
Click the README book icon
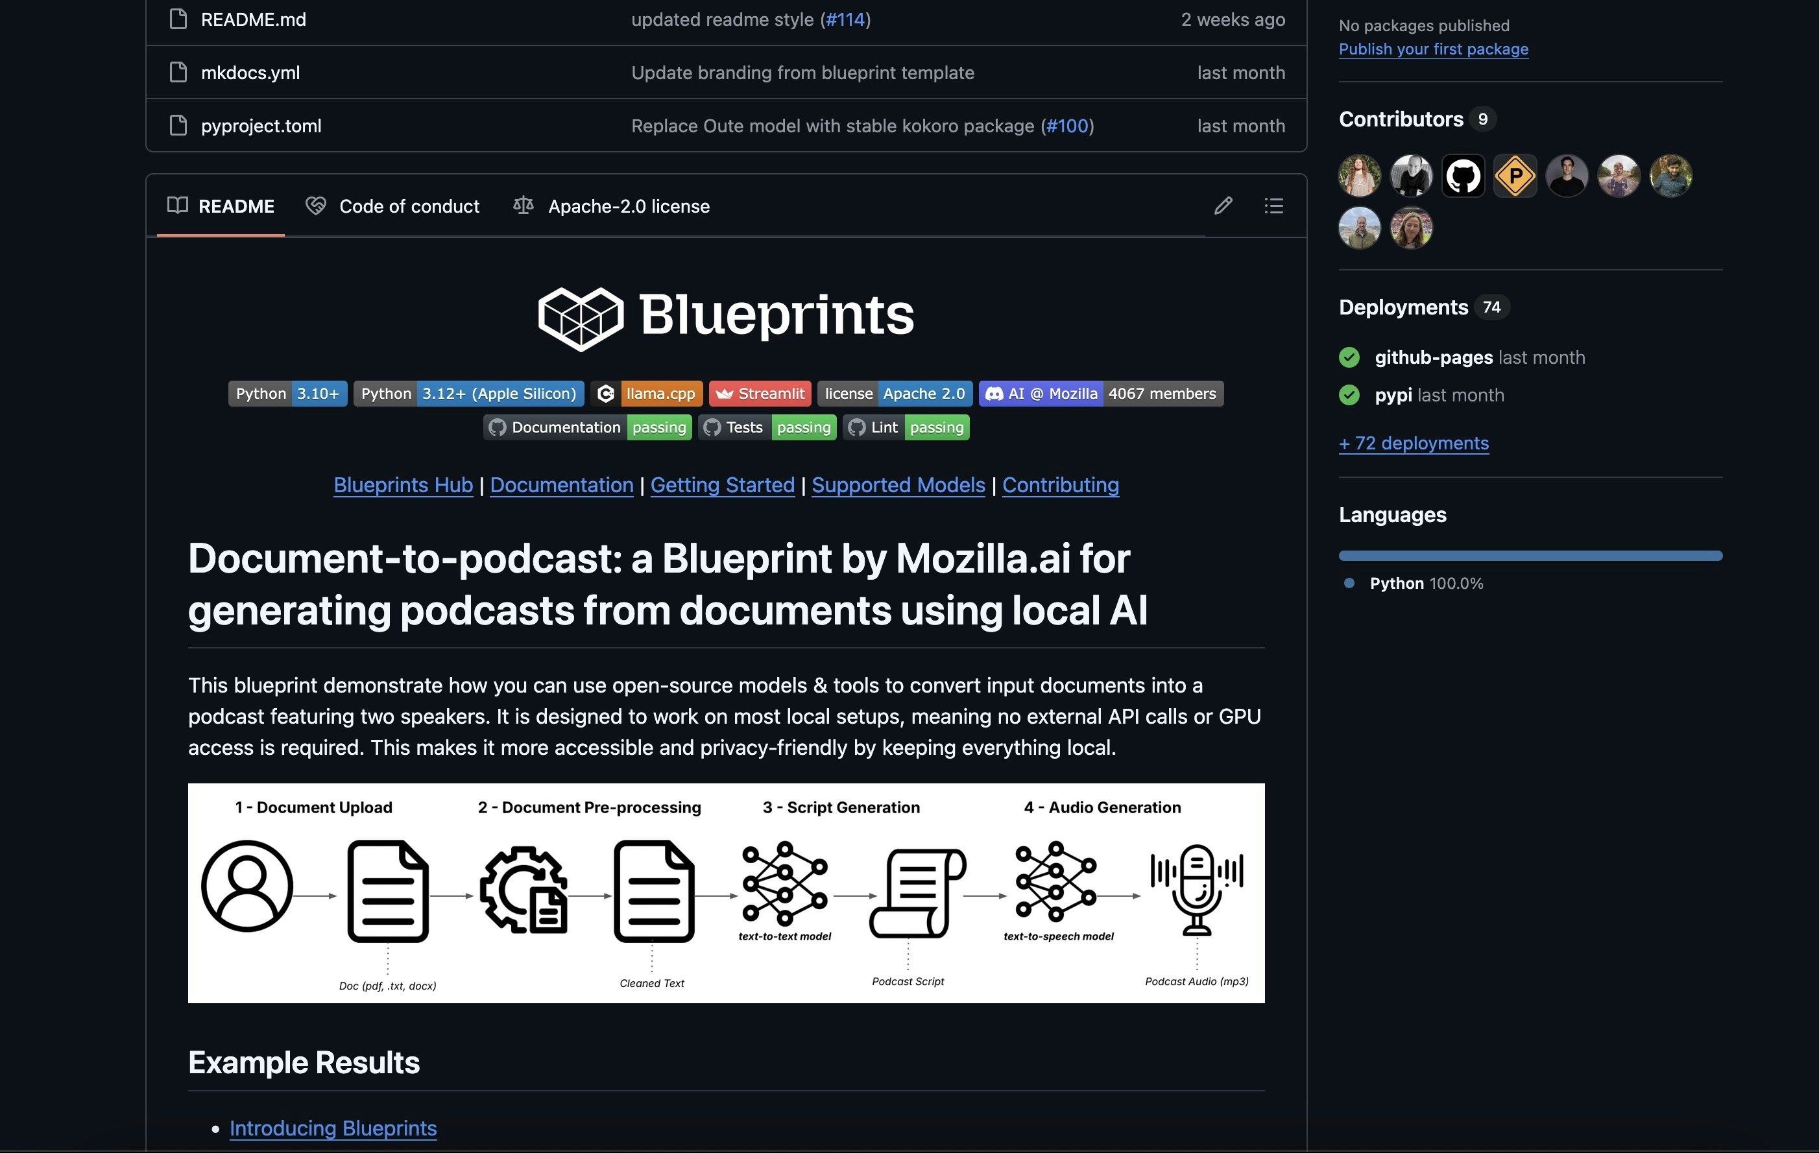[178, 206]
